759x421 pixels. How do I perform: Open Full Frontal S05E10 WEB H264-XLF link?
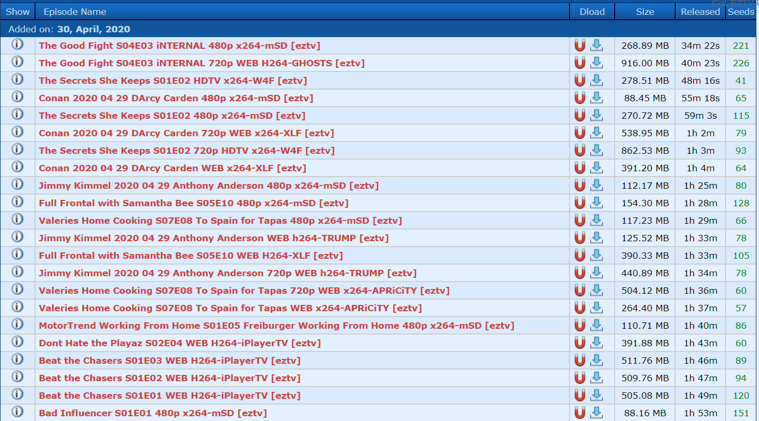click(191, 256)
